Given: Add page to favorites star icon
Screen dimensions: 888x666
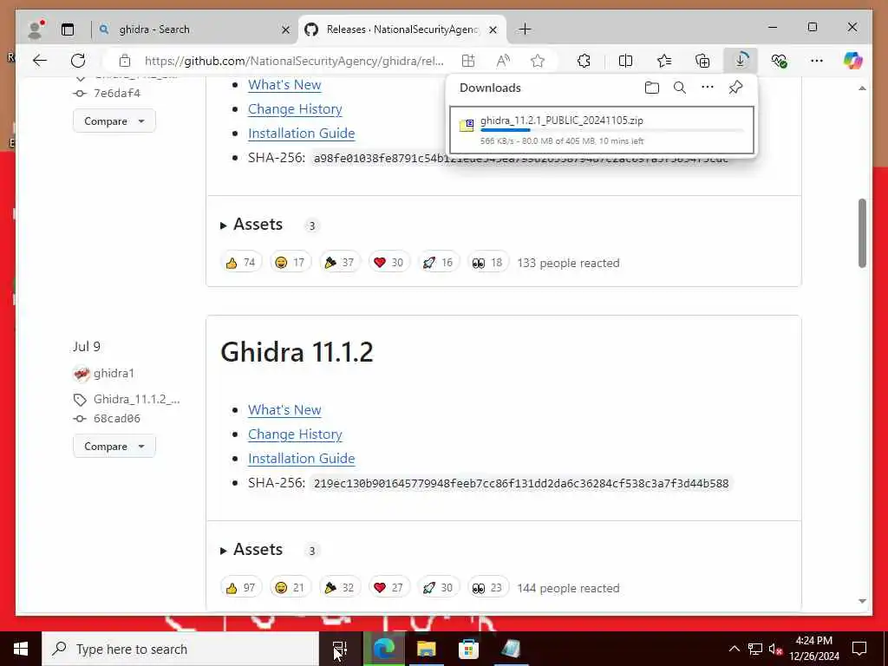Looking at the screenshot, I should [538, 61].
